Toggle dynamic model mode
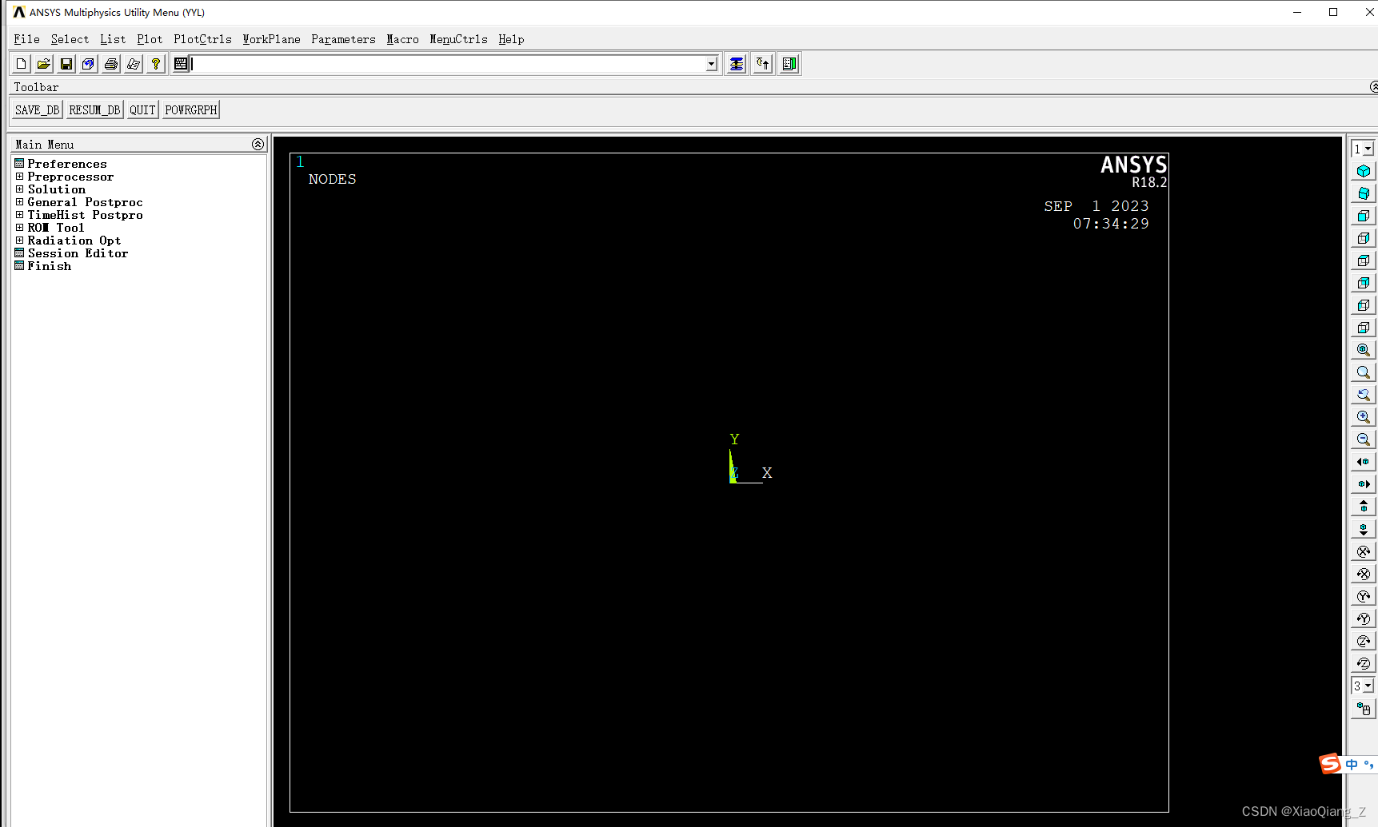1378x827 pixels. [x=1364, y=709]
